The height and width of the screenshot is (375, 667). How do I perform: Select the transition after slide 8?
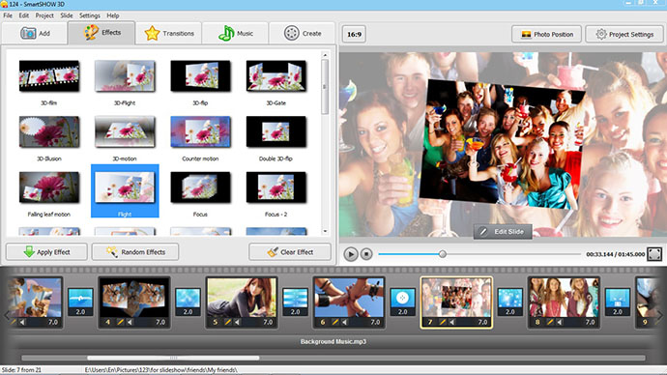618,303
